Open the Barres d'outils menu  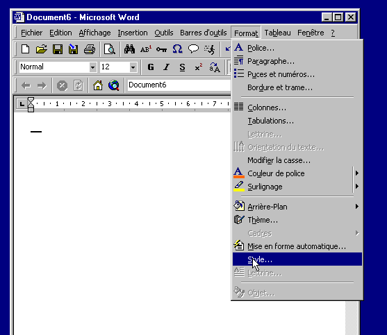coord(204,33)
